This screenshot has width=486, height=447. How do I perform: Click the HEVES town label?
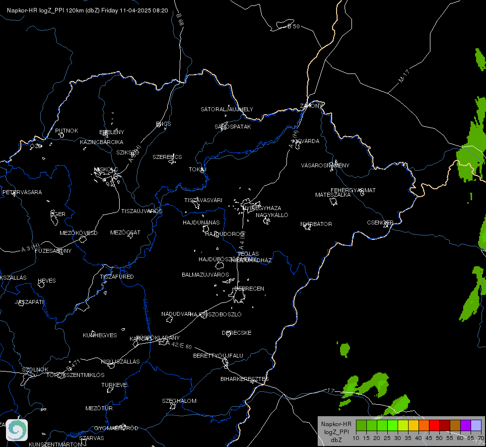click(x=47, y=281)
